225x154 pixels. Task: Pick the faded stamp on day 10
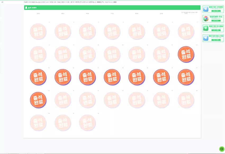click(87, 54)
